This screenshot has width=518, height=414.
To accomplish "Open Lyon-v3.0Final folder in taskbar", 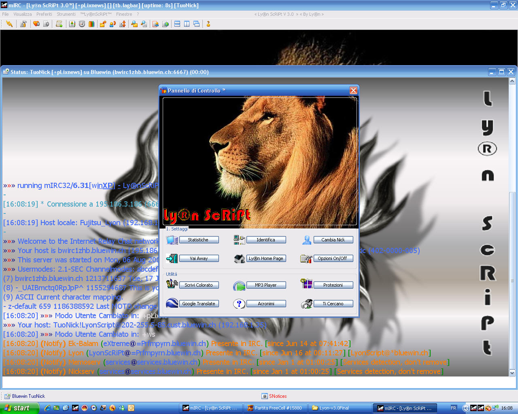I will click(340, 408).
